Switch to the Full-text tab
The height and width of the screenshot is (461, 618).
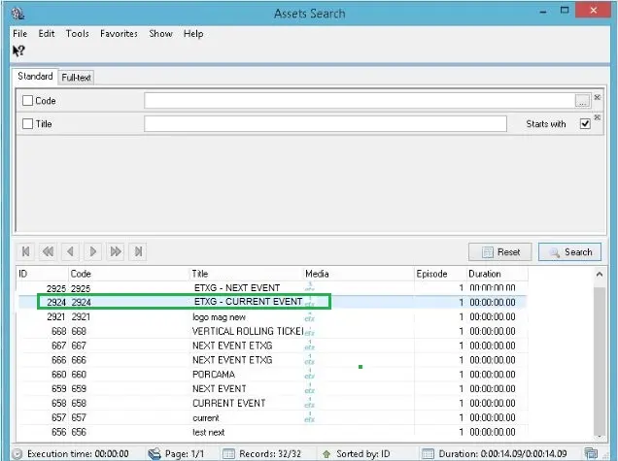(76, 77)
